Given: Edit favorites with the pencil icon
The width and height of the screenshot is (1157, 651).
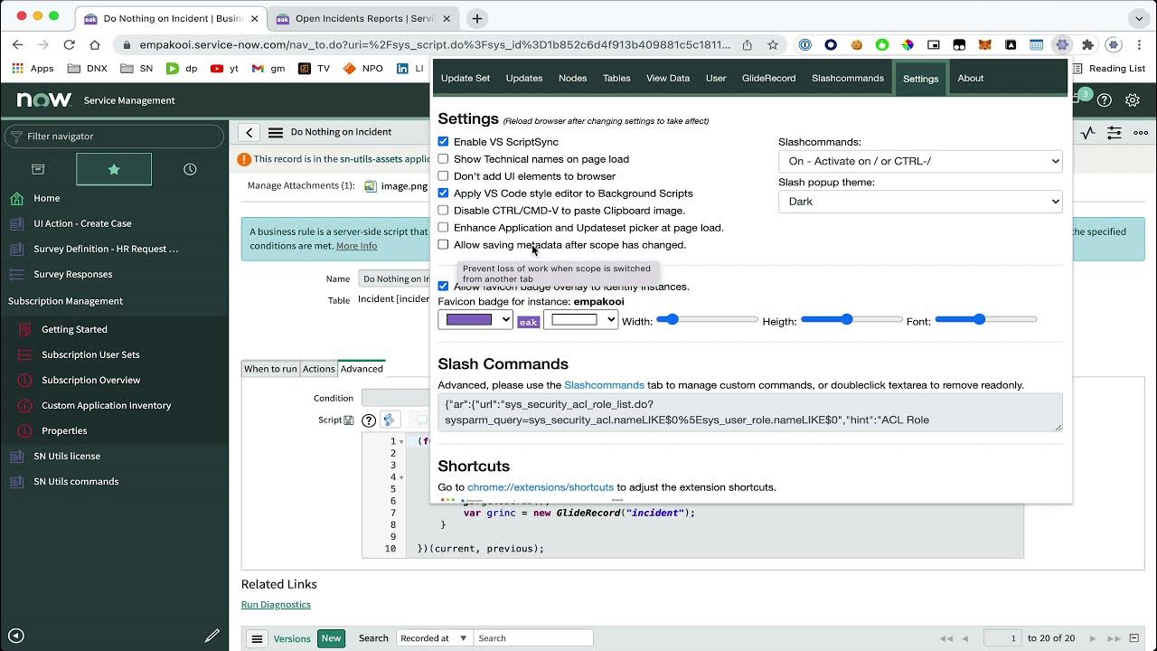Looking at the screenshot, I should coord(212,636).
